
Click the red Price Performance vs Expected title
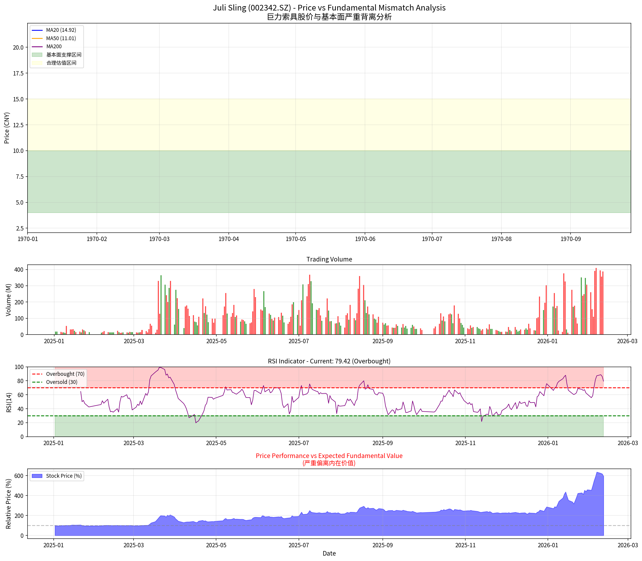click(329, 456)
